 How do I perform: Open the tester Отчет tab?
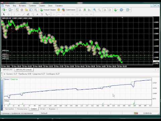pos(43,109)
